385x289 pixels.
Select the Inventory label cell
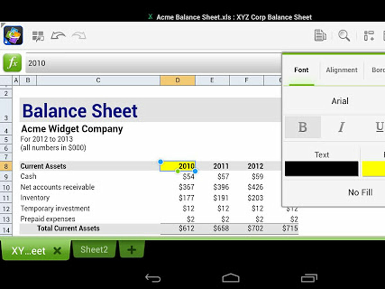pos(35,197)
